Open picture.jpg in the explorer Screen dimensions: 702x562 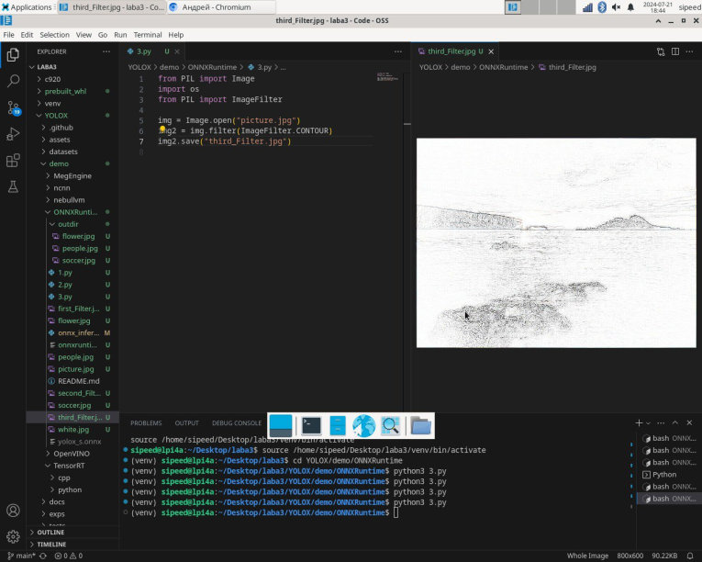click(75, 369)
